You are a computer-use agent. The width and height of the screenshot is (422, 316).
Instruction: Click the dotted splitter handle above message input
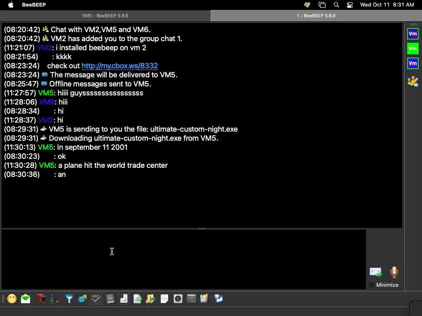coord(202,229)
